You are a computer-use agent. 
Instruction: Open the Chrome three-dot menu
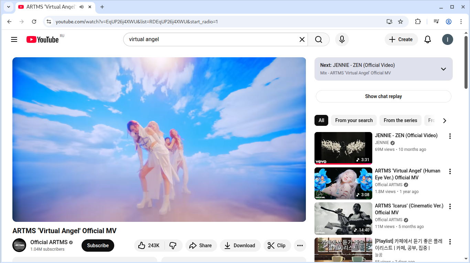[x=461, y=22]
